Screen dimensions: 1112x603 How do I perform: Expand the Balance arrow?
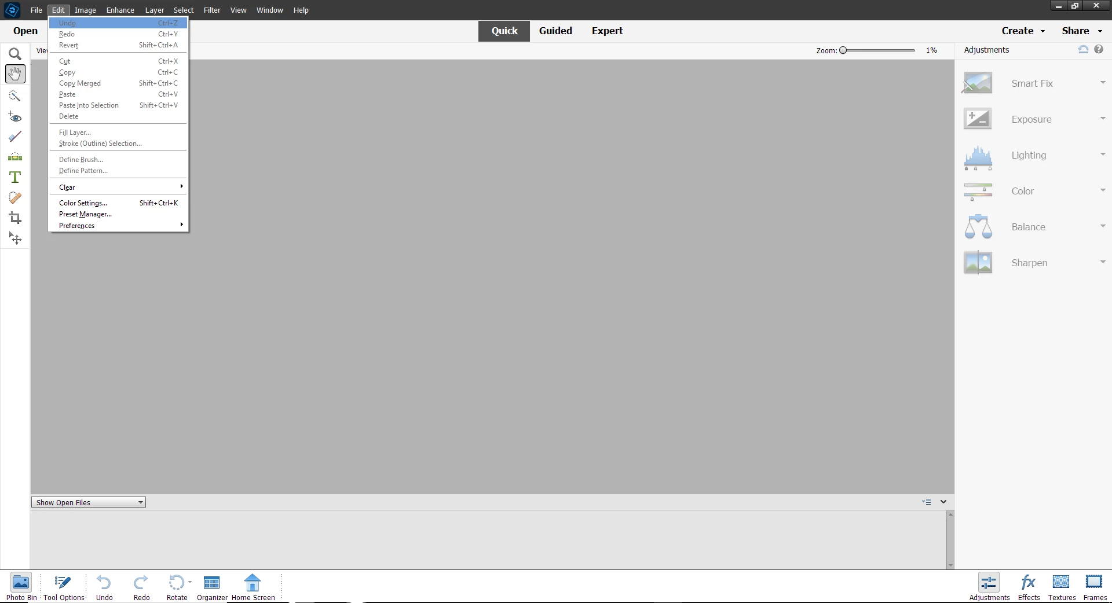coord(1103,226)
